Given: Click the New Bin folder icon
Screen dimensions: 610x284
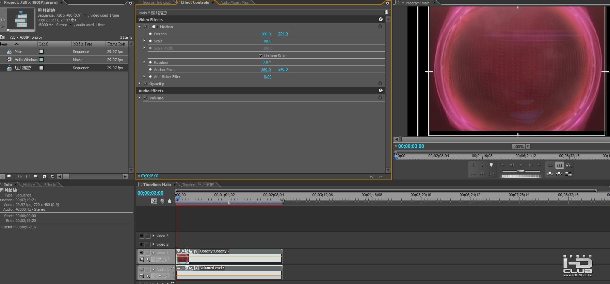Looking at the screenshot, I should [36, 176].
